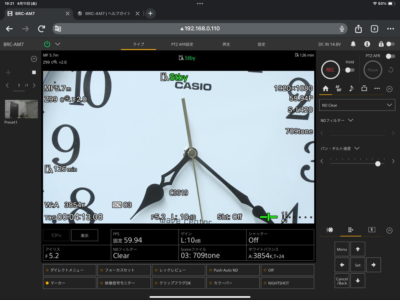
Task: Toggle the REC Hold switch
Action: pyautogui.click(x=350, y=70)
